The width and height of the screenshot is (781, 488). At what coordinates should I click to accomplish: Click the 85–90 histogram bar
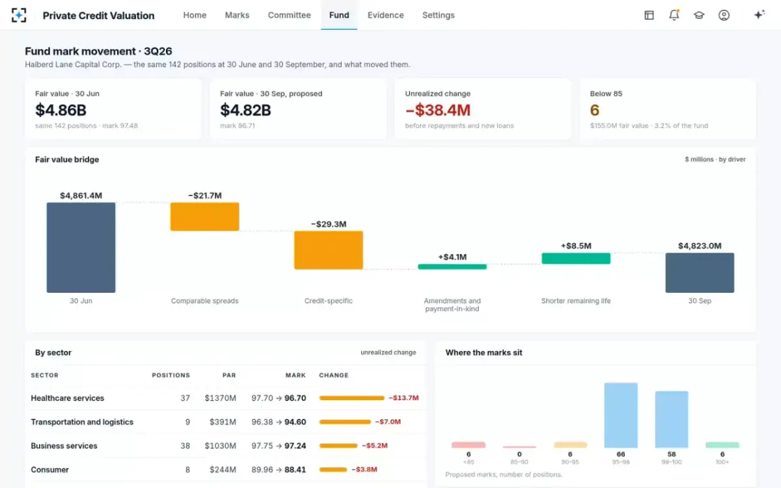pyautogui.click(x=519, y=447)
